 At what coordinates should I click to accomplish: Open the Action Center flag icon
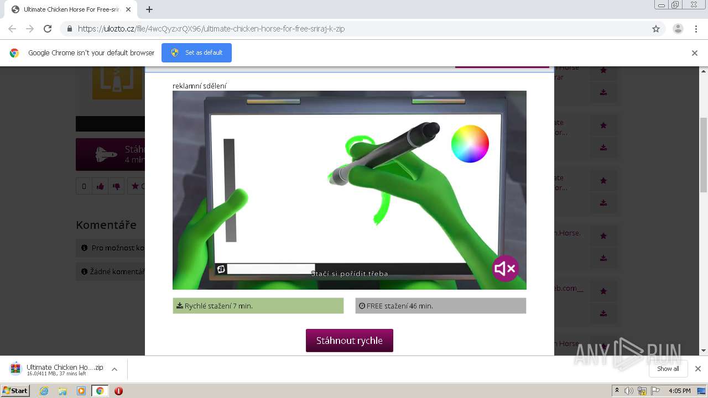tap(655, 391)
